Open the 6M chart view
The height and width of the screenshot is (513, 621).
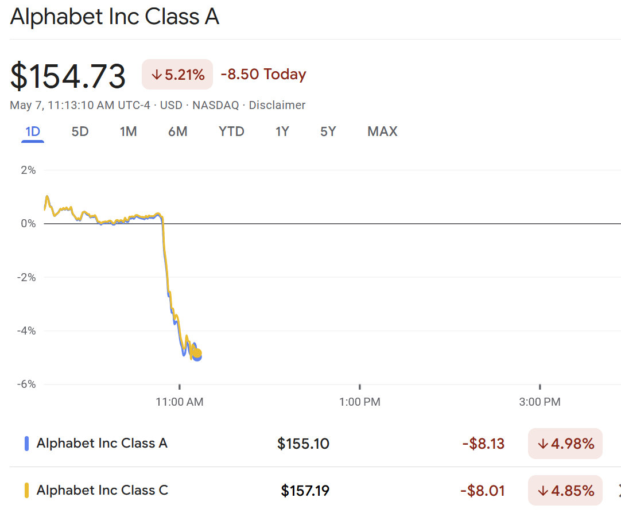tap(178, 131)
